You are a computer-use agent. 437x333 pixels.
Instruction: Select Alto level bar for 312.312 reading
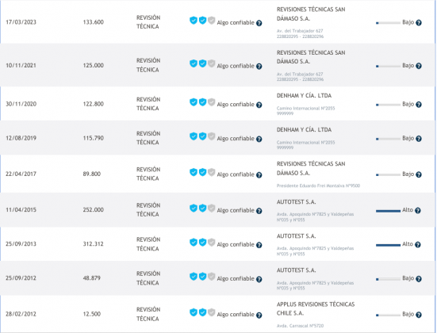tap(388, 245)
